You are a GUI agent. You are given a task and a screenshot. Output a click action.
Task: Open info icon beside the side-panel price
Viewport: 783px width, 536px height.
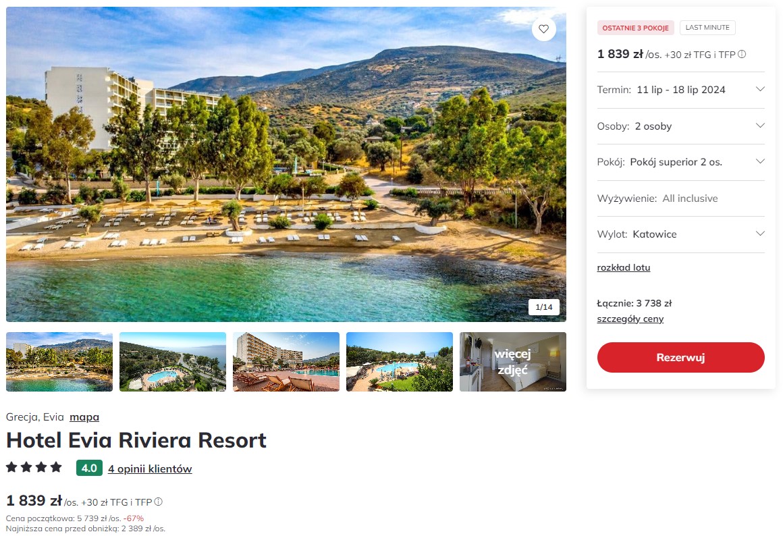(742, 54)
